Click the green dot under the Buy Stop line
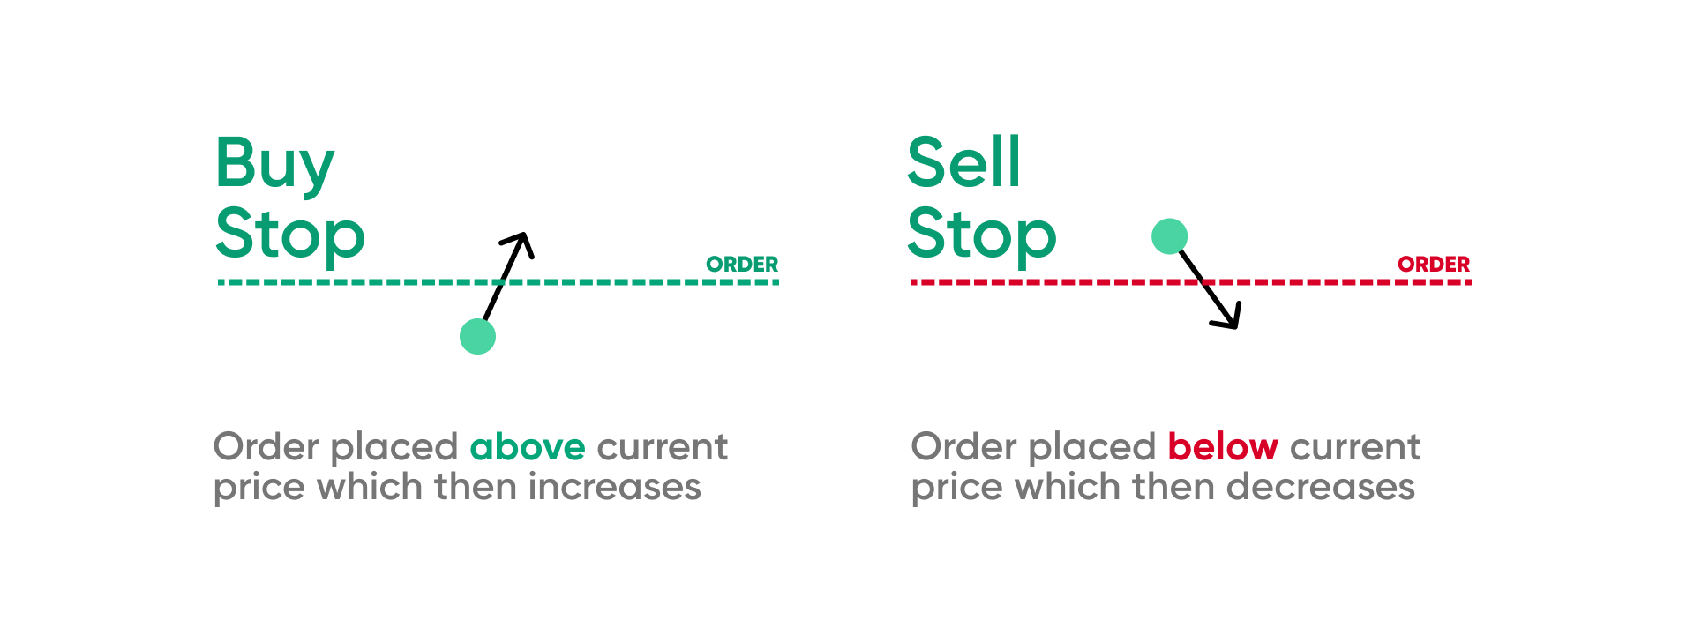Viewport: 1694px width, 635px height. 477,336
